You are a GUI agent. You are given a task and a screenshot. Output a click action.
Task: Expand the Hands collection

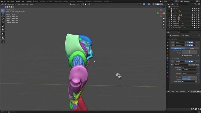(x=169, y=11)
